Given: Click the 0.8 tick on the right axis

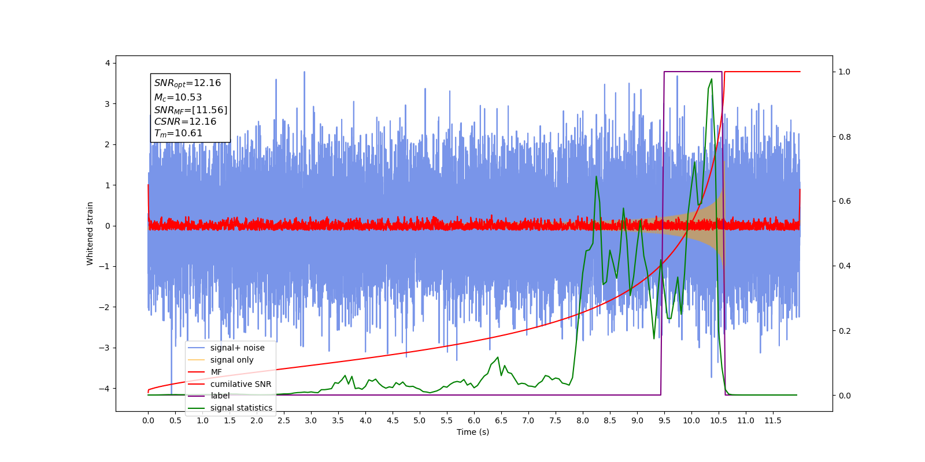Looking at the screenshot, I should (845, 137).
